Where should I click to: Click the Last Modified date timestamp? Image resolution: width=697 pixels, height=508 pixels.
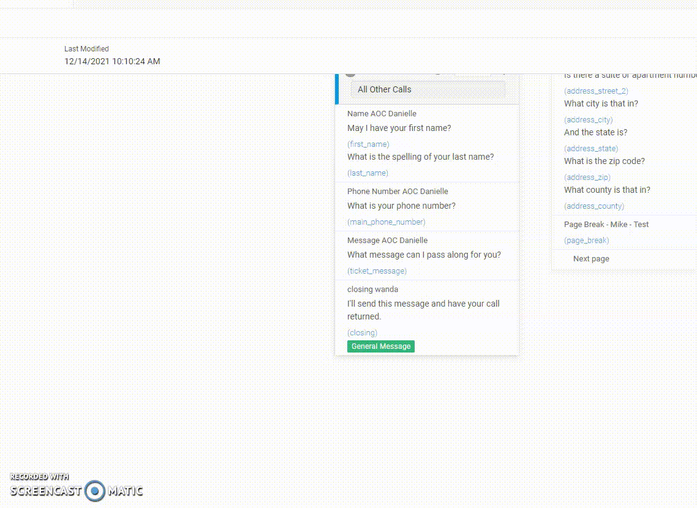[x=112, y=61]
